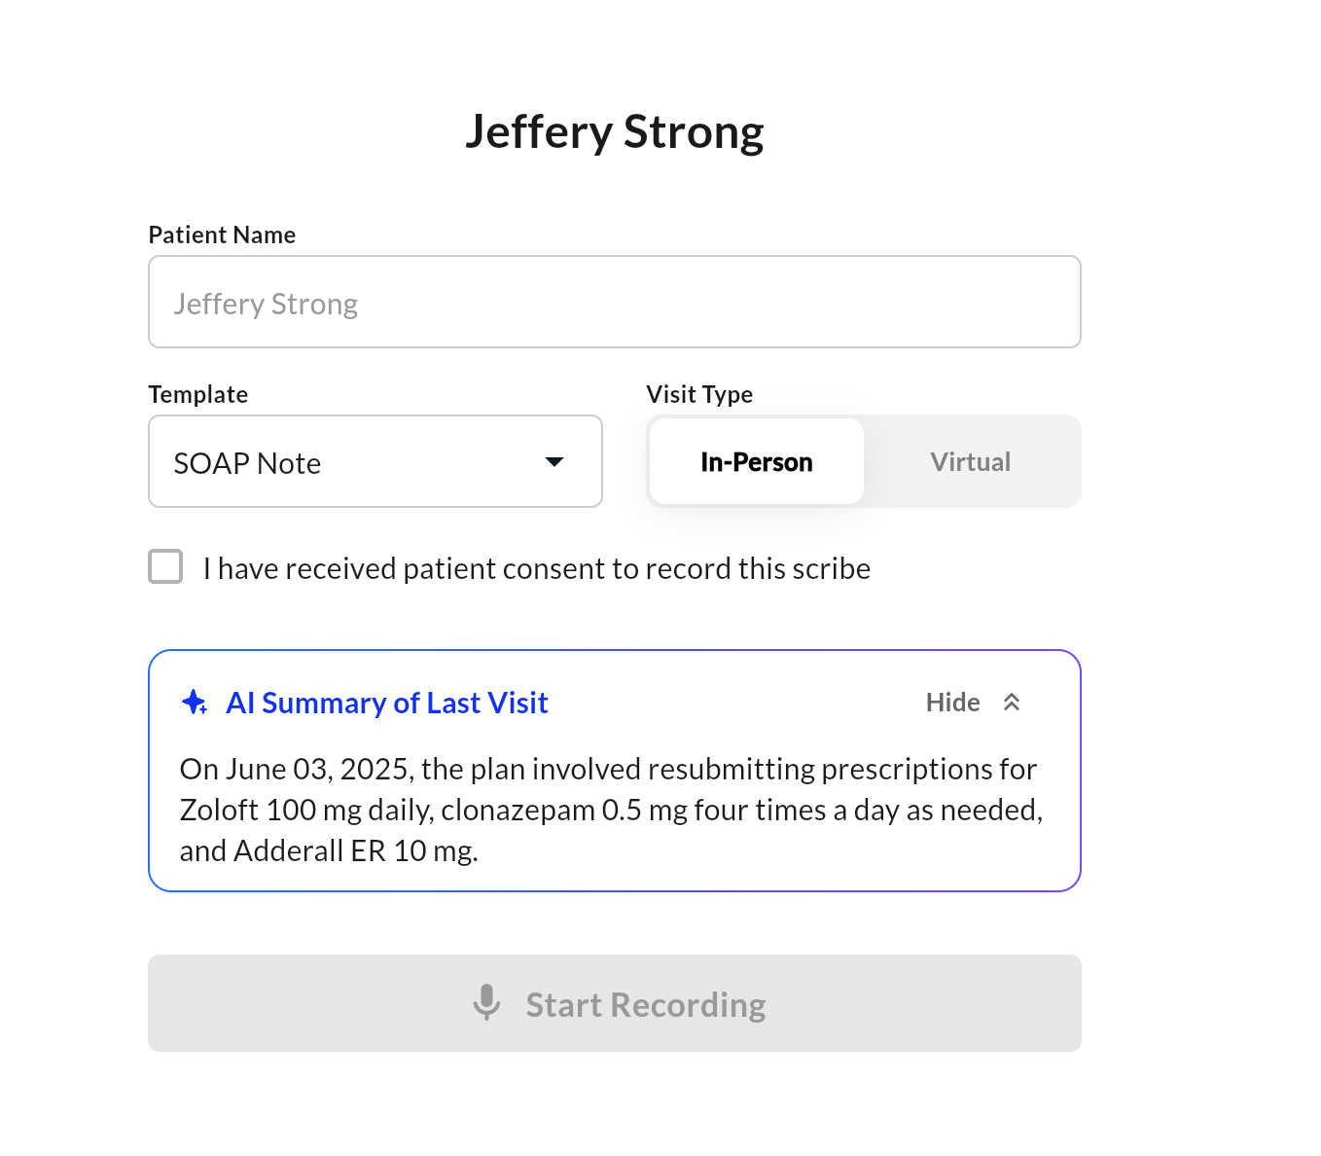Open the SOAP Note template selector
Image resolution: width=1321 pixels, height=1156 pixels.
tap(375, 462)
